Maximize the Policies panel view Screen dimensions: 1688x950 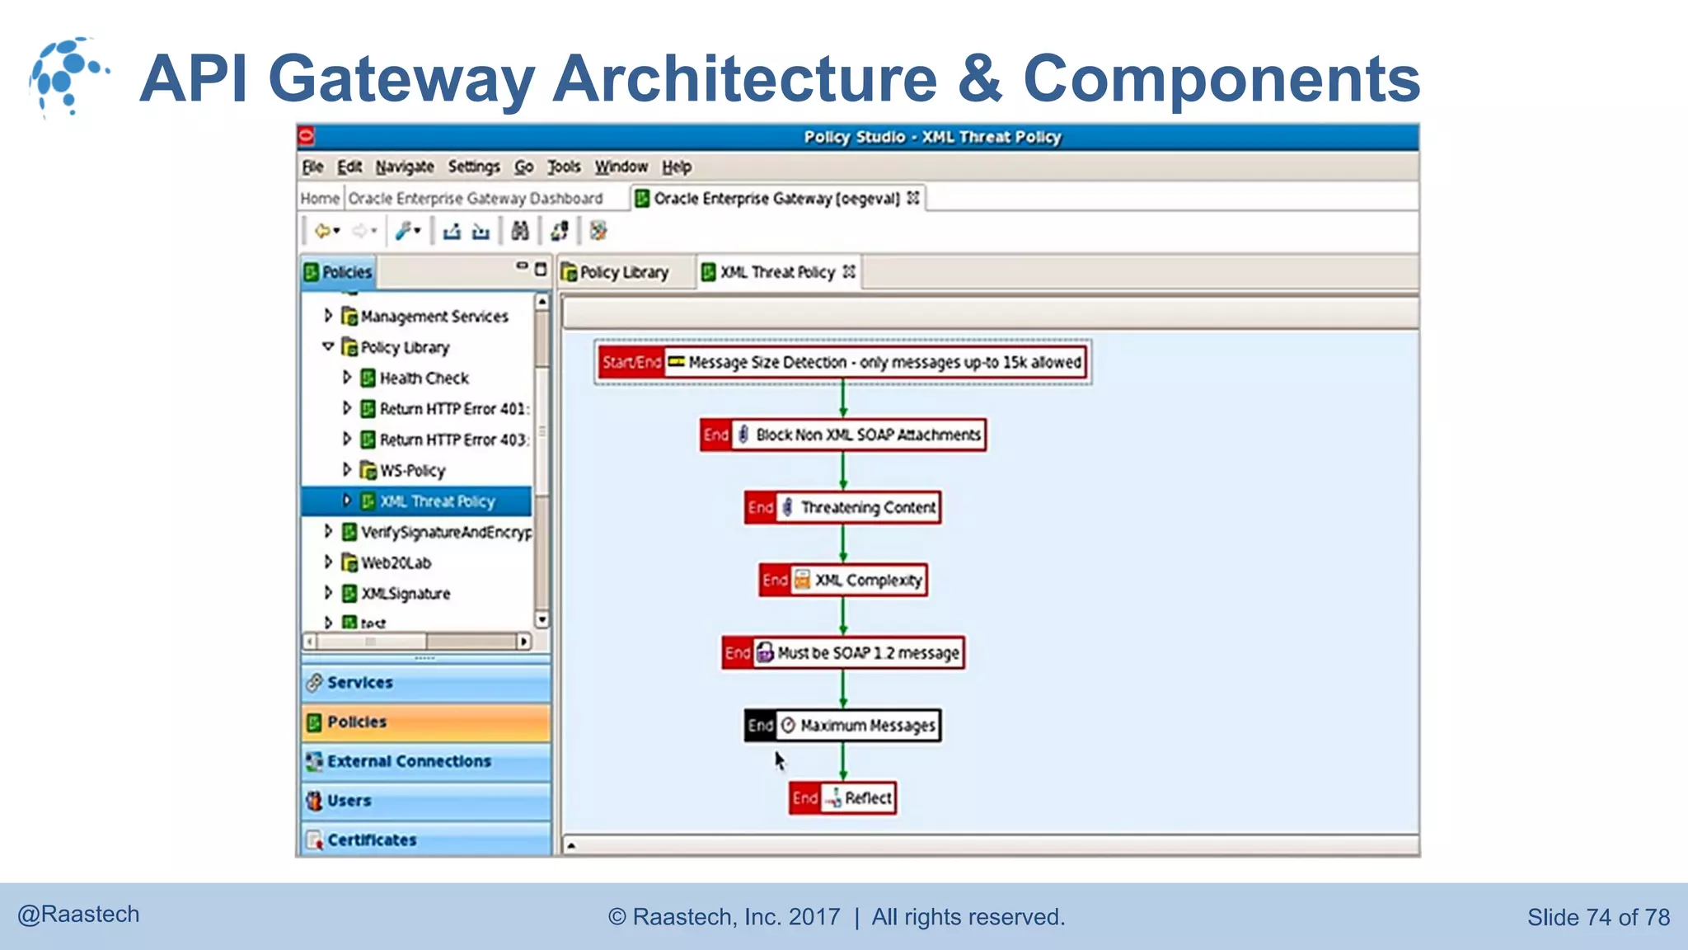(x=541, y=269)
